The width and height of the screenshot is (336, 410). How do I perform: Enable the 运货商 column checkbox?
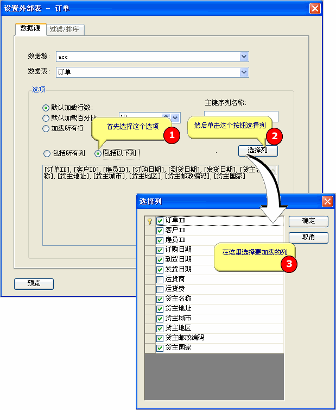point(160,279)
